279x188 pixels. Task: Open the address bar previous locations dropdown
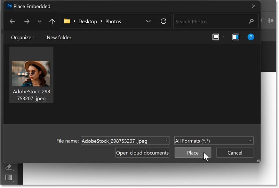tap(149, 22)
